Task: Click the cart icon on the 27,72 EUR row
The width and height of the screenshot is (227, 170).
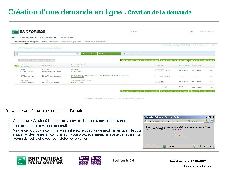Action: [x=211, y=71]
